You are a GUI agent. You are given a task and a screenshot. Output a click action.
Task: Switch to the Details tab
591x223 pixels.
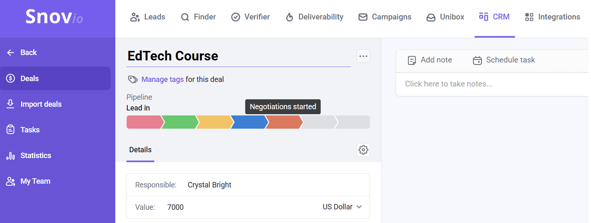click(x=140, y=150)
